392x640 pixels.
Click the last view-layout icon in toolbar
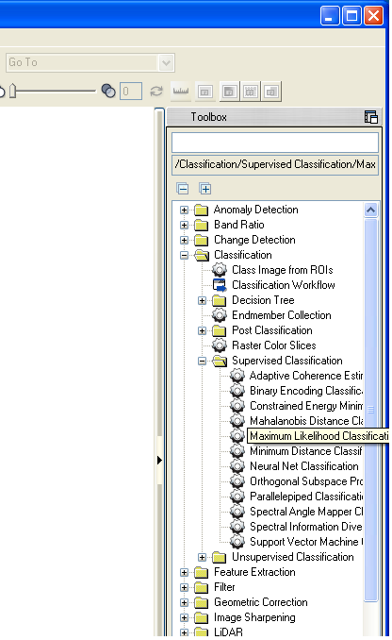coord(271,92)
